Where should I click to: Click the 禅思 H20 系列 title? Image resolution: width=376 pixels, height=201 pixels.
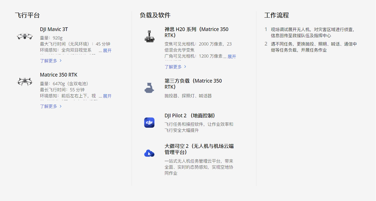(x=196, y=32)
